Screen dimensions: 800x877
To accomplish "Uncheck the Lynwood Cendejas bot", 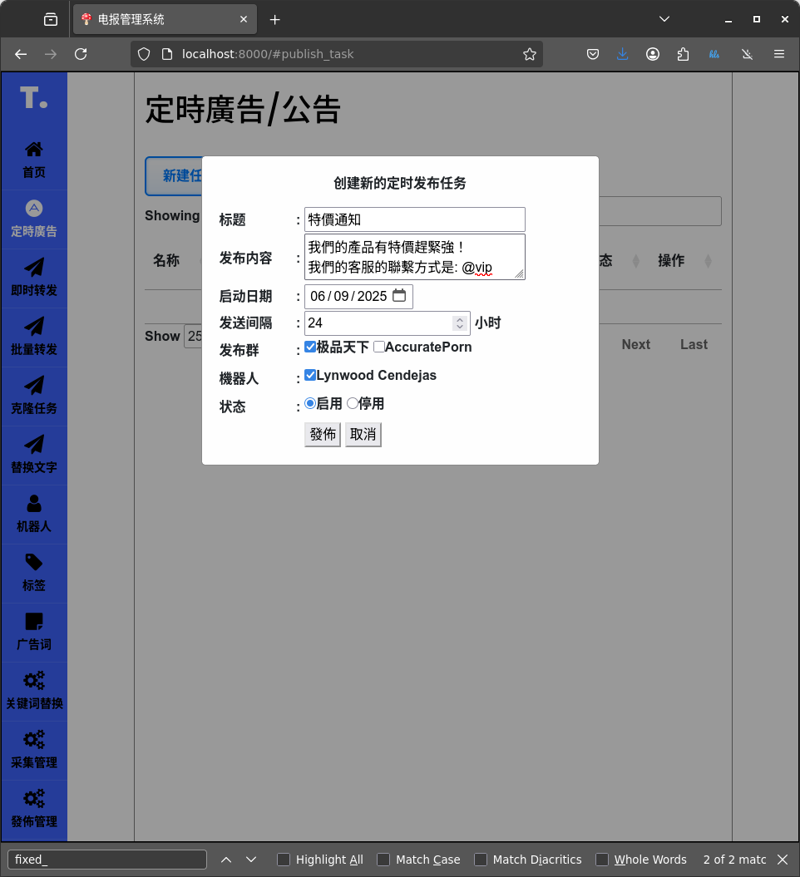I will (310, 375).
